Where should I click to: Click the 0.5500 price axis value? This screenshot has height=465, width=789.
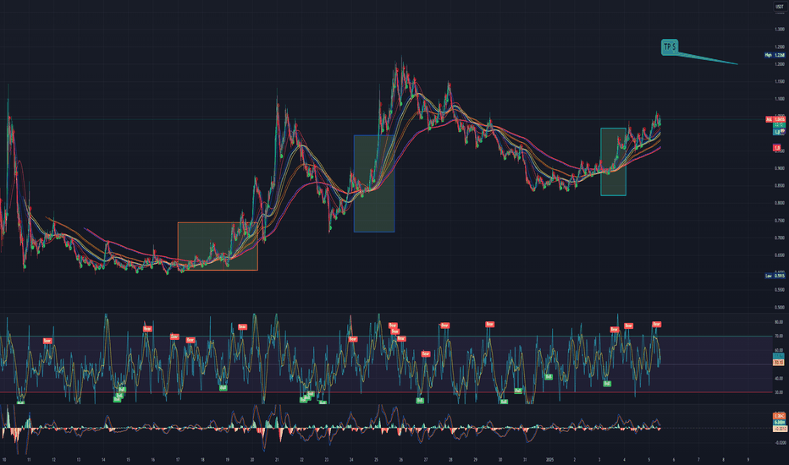[x=780, y=289]
